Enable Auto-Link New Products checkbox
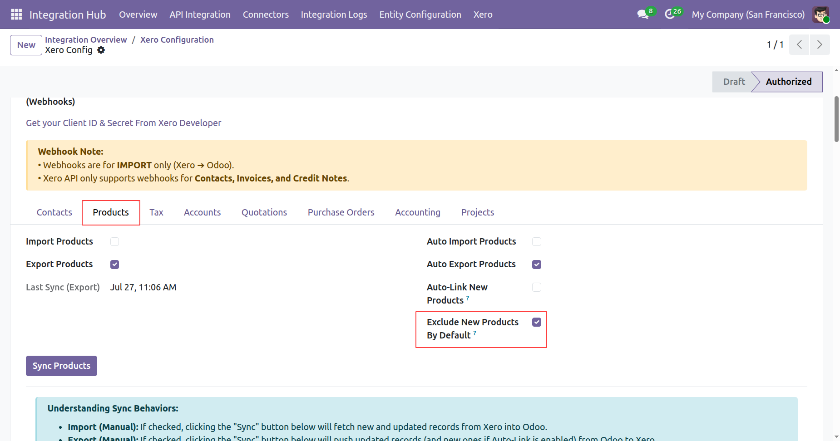Viewport: 840px width, 441px height. coord(537,288)
